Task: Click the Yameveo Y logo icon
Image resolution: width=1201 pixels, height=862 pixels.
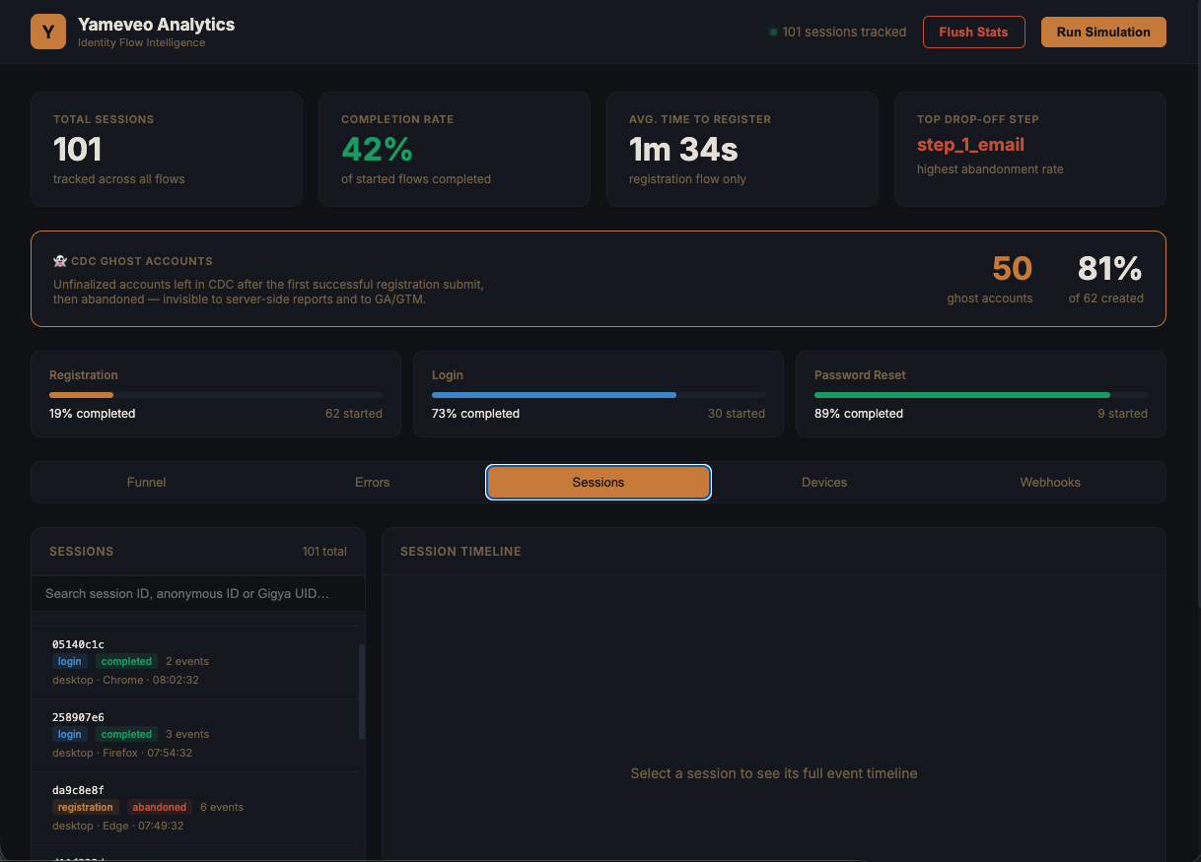Action: coord(48,32)
